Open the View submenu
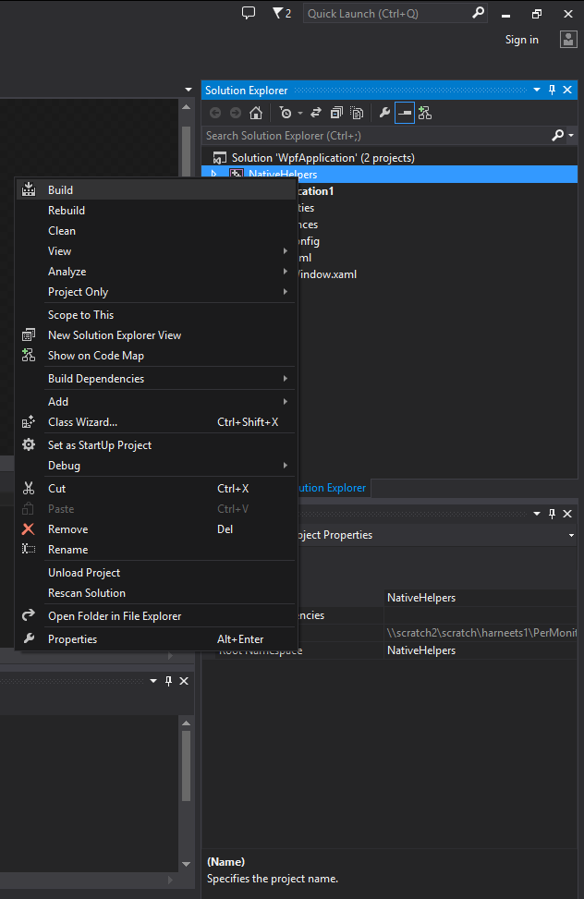The width and height of the screenshot is (584, 899). pos(155,251)
